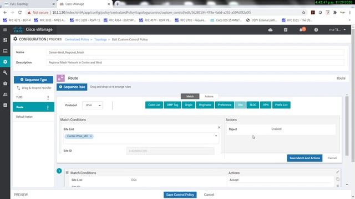Open the tasks clipboard icon in header
Image resolution: width=355 pixels, height=199 pixels.
pyautogui.click(x=286, y=30)
